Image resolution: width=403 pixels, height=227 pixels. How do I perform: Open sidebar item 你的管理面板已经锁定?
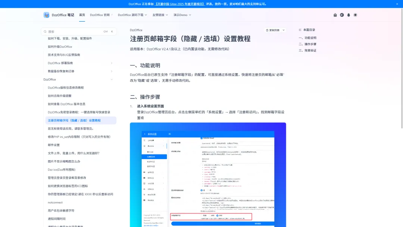pos(81,195)
